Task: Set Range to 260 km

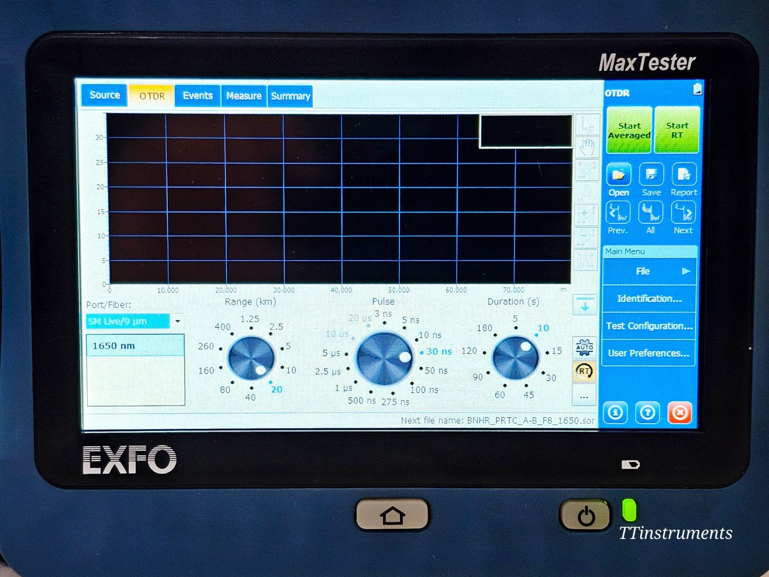Action: (x=206, y=346)
